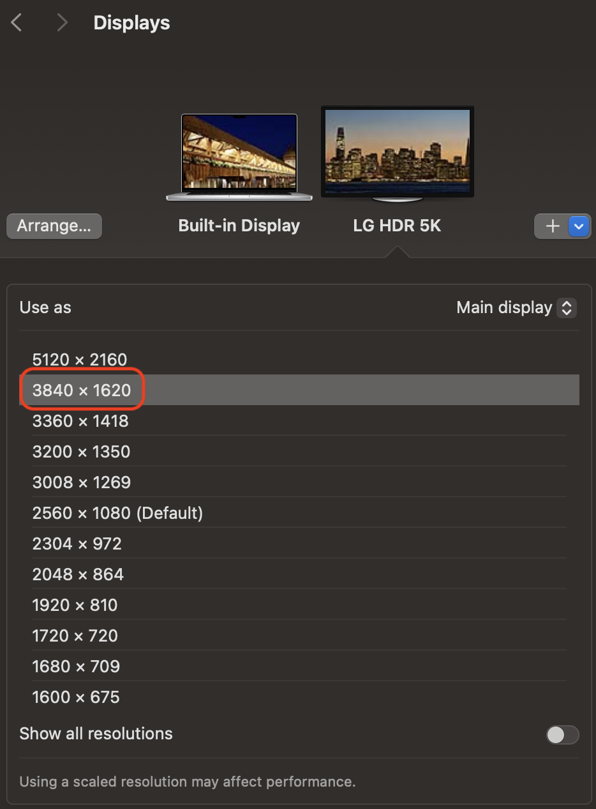596x809 pixels.
Task: Choose the 1720 × 720 resolution
Action: point(75,636)
